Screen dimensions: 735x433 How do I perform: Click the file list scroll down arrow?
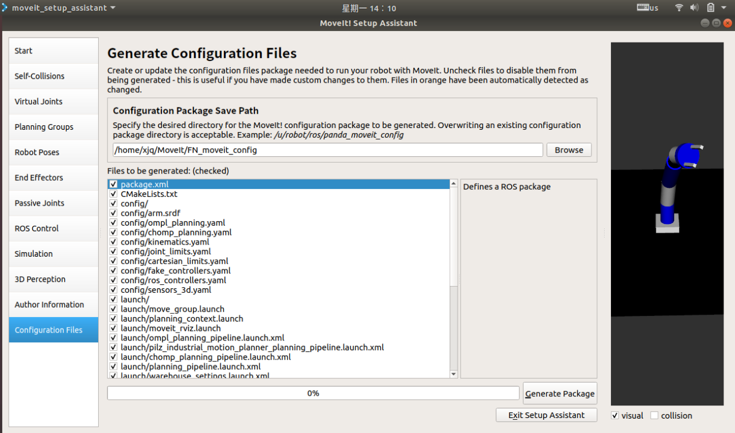click(454, 374)
